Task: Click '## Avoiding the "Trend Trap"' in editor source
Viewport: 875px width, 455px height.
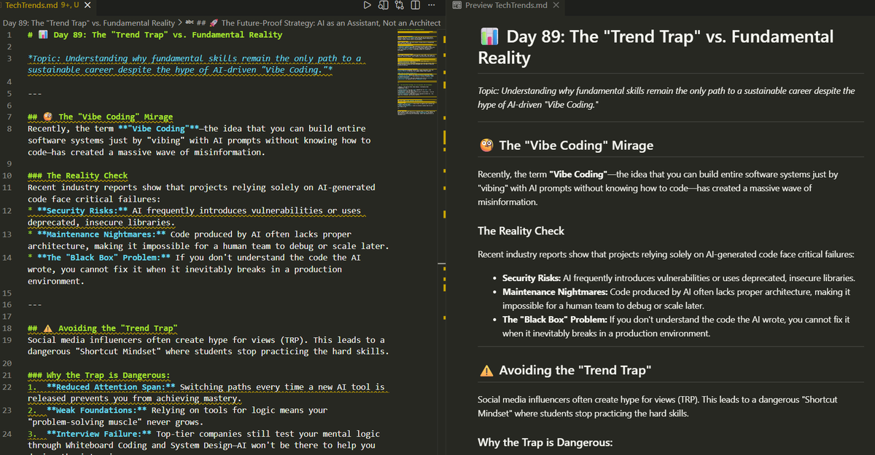Action: [x=102, y=328]
